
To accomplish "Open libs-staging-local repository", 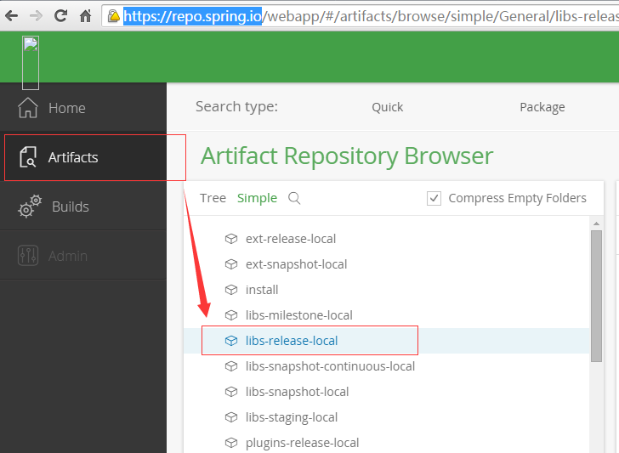I will tap(292, 417).
